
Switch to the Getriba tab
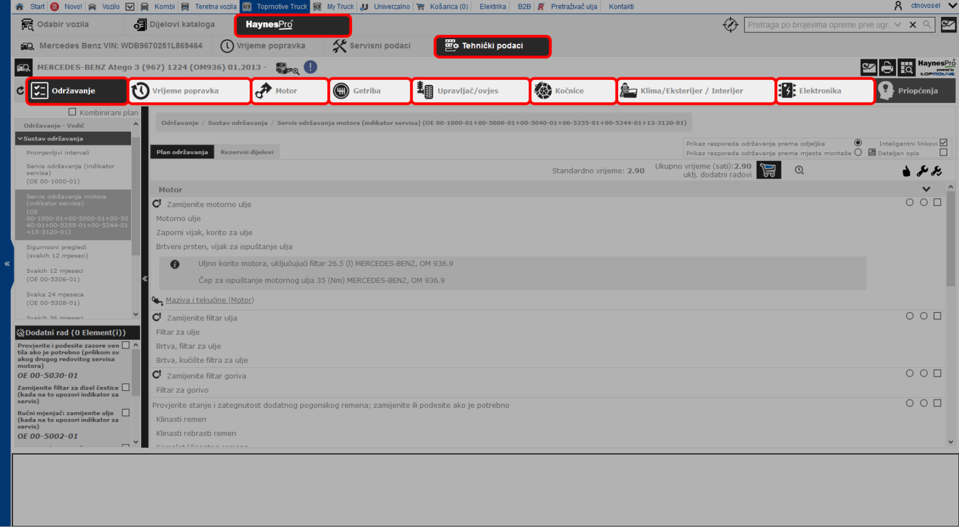[370, 91]
